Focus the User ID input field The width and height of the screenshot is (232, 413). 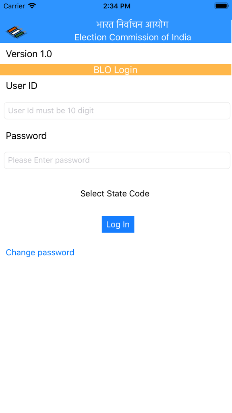pyautogui.click(x=116, y=111)
